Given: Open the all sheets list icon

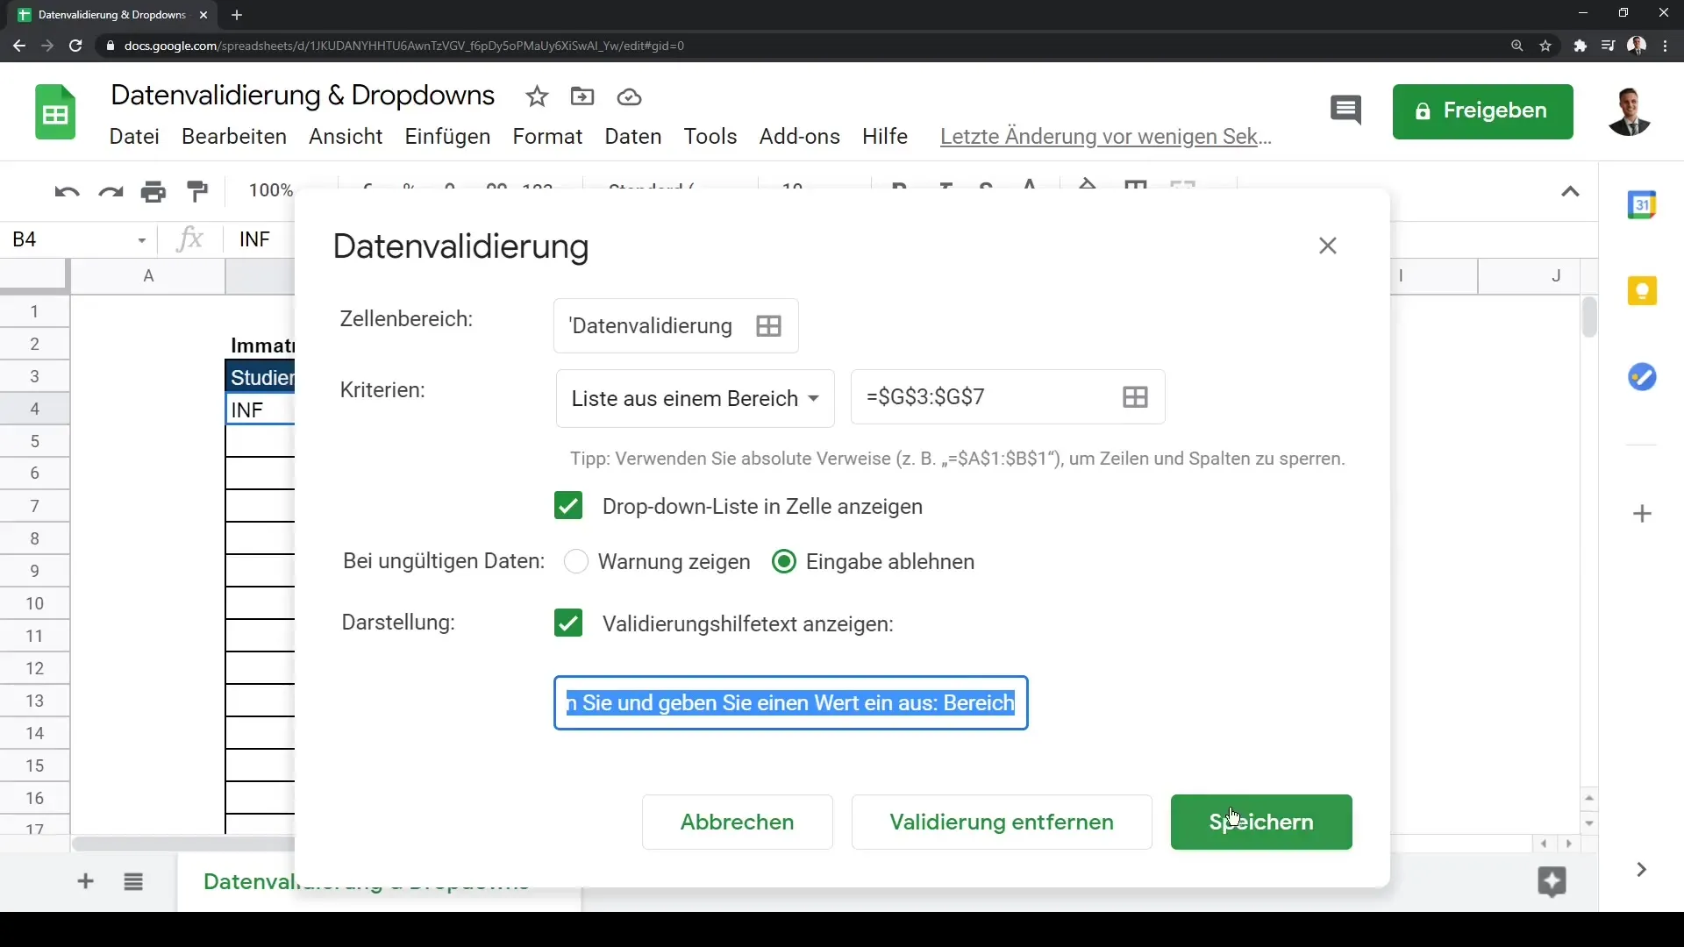Looking at the screenshot, I should 133,881.
